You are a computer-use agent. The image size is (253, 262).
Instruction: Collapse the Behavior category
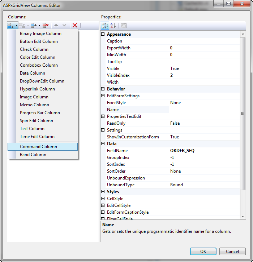click(x=103, y=89)
